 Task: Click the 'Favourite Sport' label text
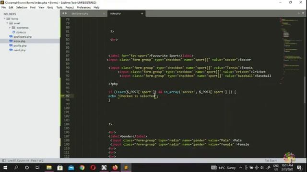(165, 56)
